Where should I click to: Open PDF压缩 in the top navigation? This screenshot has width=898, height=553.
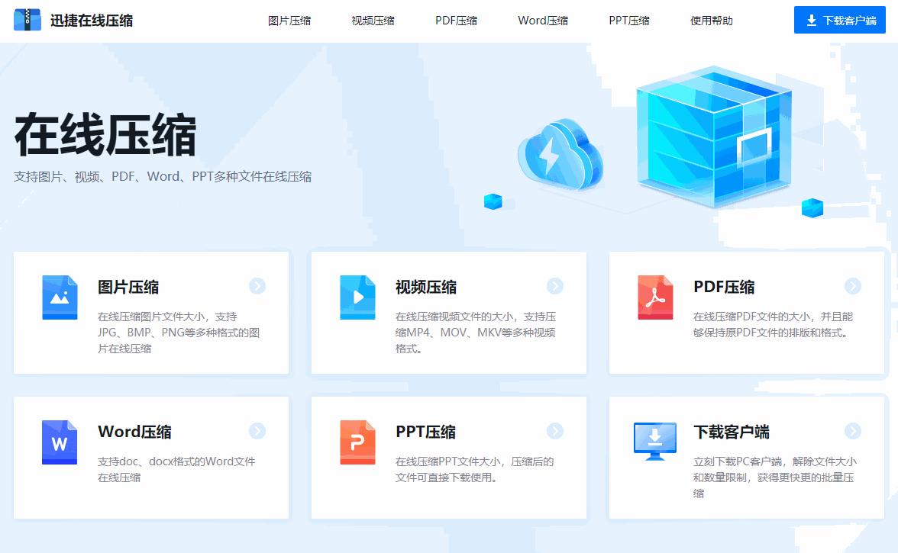[457, 21]
